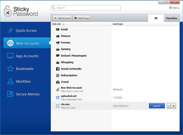Open the Email group envelope icon

(x=58, y=29)
